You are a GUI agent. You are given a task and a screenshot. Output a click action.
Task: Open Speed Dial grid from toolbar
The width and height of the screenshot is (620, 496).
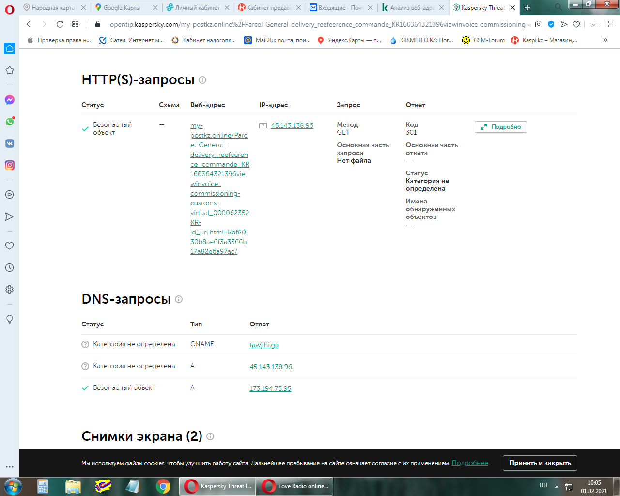point(75,24)
